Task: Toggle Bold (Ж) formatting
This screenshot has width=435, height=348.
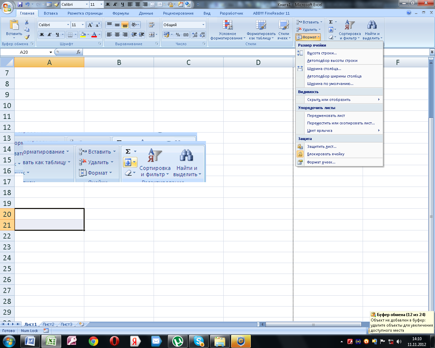Action: (41, 35)
